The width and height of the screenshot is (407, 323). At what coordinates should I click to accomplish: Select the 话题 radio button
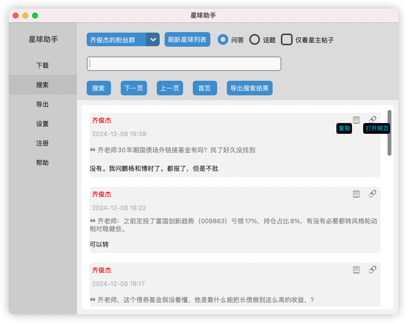tap(255, 39)
